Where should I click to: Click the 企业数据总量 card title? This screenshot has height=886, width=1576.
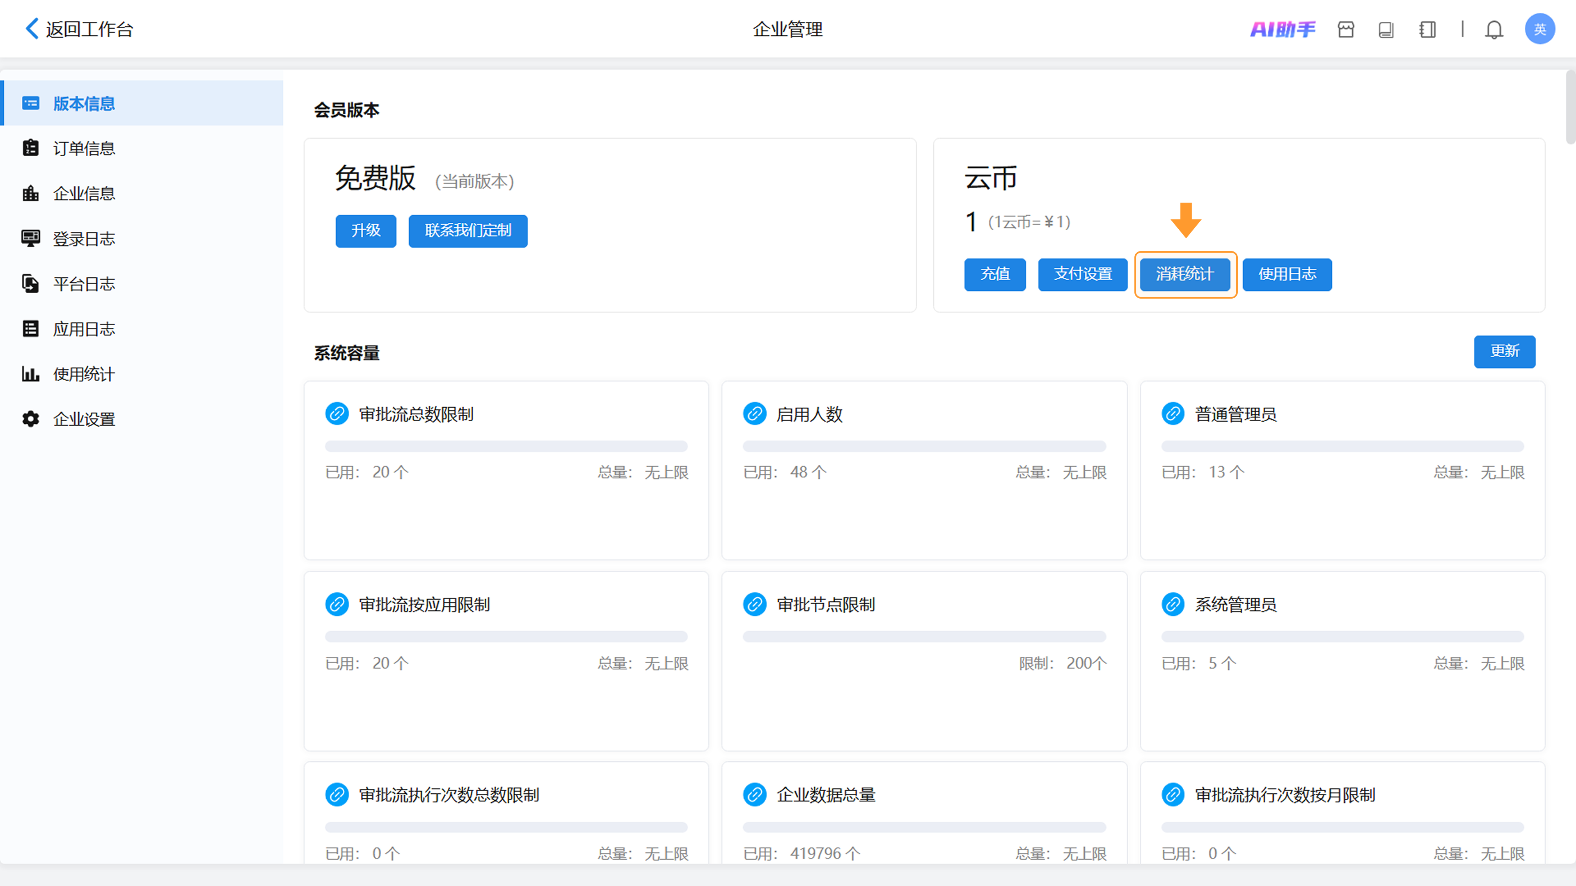[x=826, y=795]
